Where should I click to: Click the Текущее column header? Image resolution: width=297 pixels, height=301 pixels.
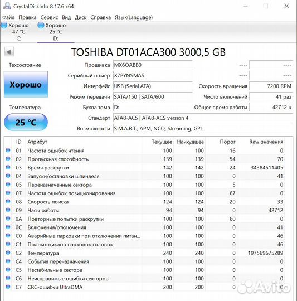(158, 142)
